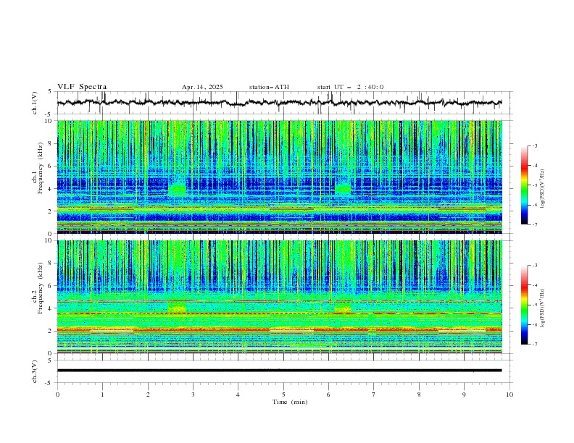
Task: Click the "ch.1(V)" waveform axis label
Action: 35,103
